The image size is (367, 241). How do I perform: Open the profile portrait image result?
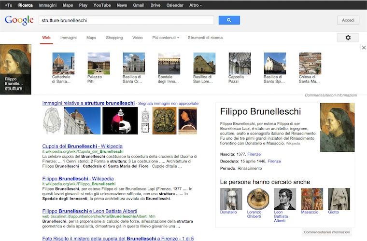(x=188, y=120)
